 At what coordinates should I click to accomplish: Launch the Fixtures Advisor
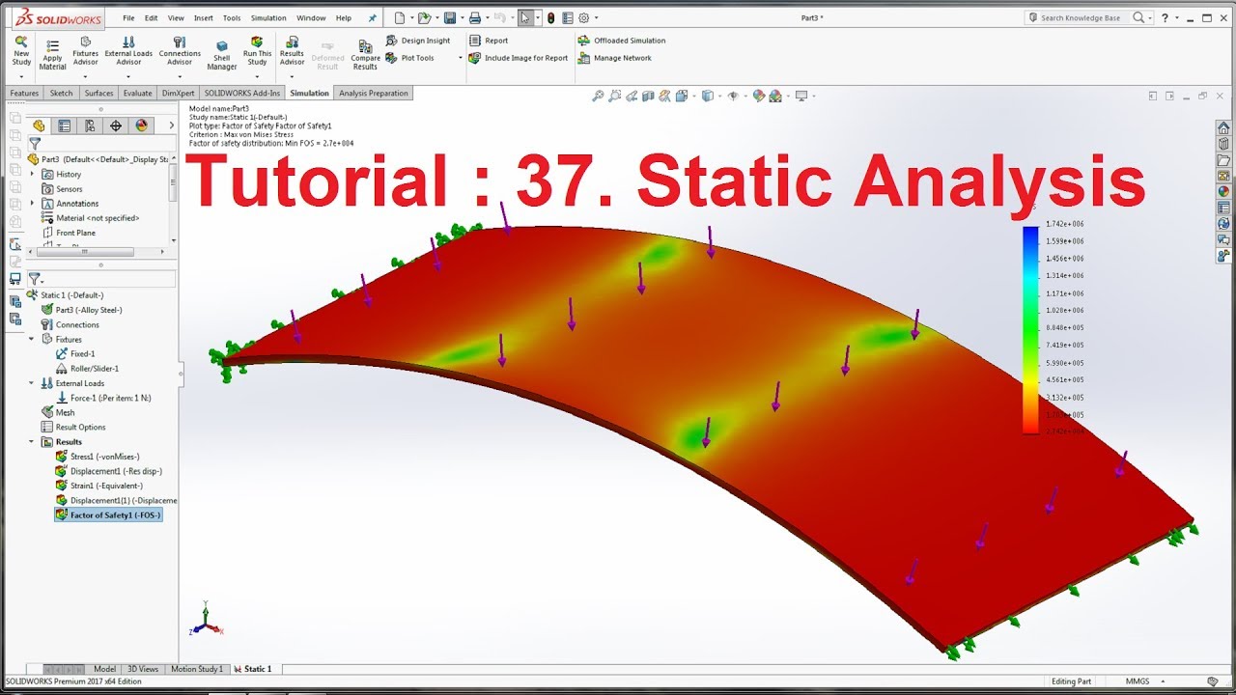pyautogui.click(x=85, y=51)
